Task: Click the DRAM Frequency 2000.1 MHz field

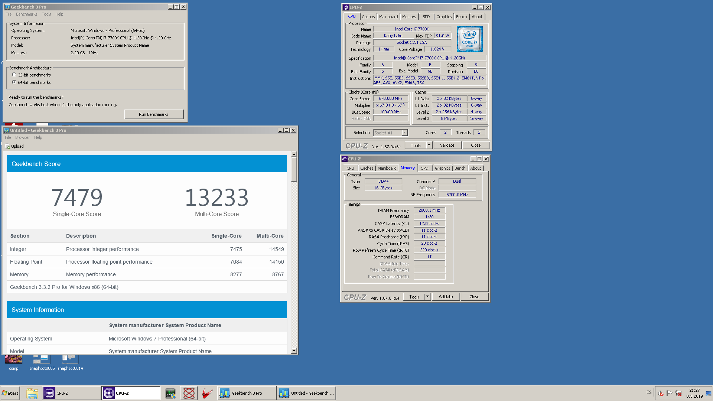Action: 429,210
